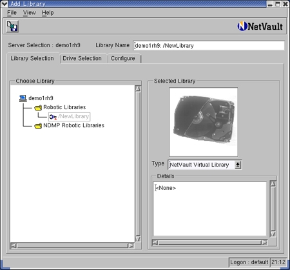The height and width of the screenshot is (270, 290).
Task: Click the window menu icon in title bar
Action: click(x=5, y=4)
